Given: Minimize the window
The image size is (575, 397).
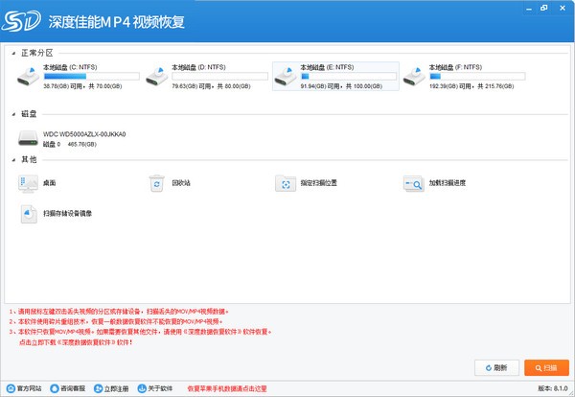Looking at the screenshot, I should tap(529, 8).
